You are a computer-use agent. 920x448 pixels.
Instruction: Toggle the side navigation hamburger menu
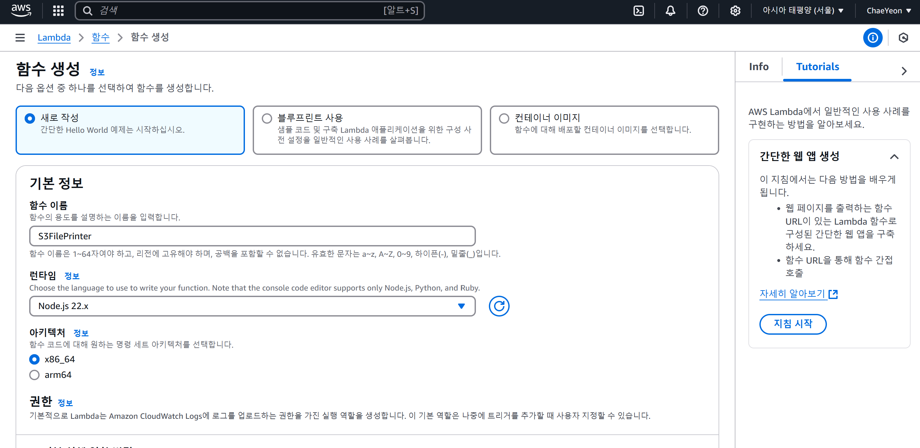tap(20, 37)
